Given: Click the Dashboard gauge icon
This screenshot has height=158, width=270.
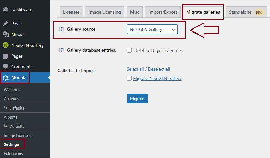Looking at the screenshot, I should pyautogui.click(x=6, y=9).
